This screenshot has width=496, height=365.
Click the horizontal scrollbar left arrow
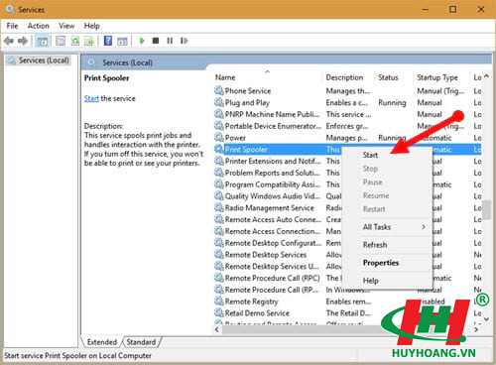pyautogui.click(x=217, y=329)
